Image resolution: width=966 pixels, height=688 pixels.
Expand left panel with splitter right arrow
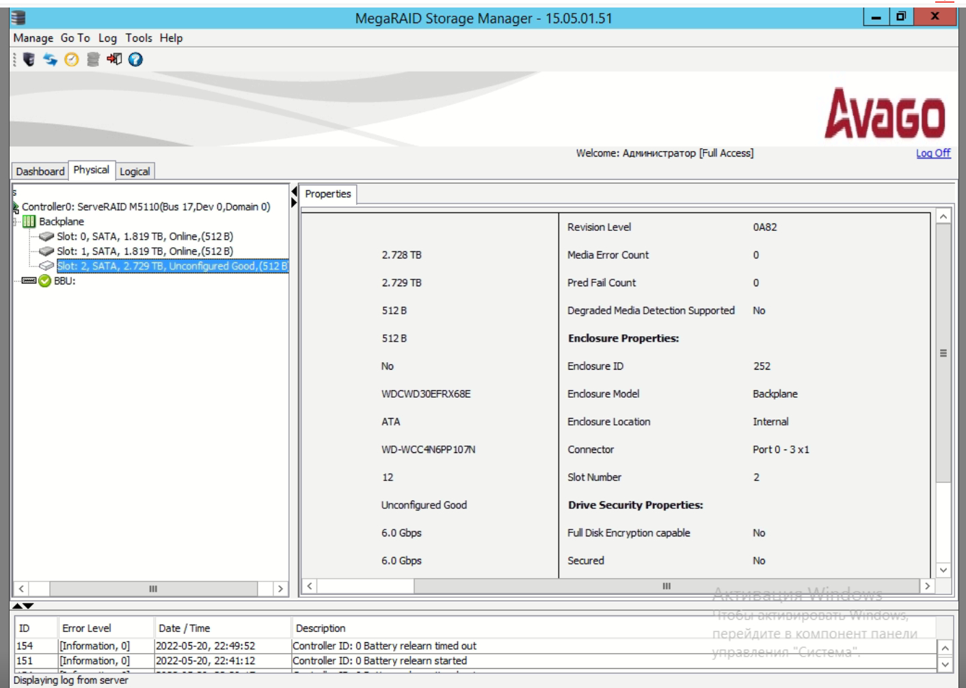[x=294, y=202]
